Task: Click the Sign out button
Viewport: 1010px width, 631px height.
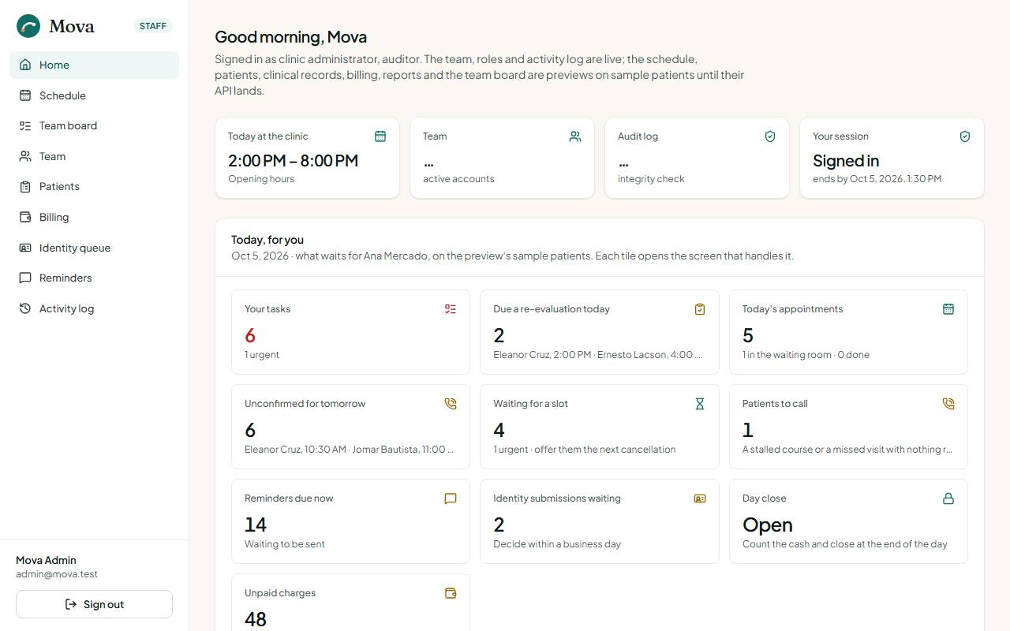Action: tap(94, 604)
